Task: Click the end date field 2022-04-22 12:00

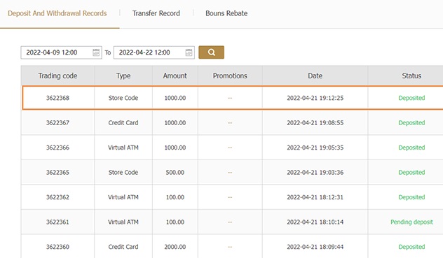Action: [x=154, y=52]
